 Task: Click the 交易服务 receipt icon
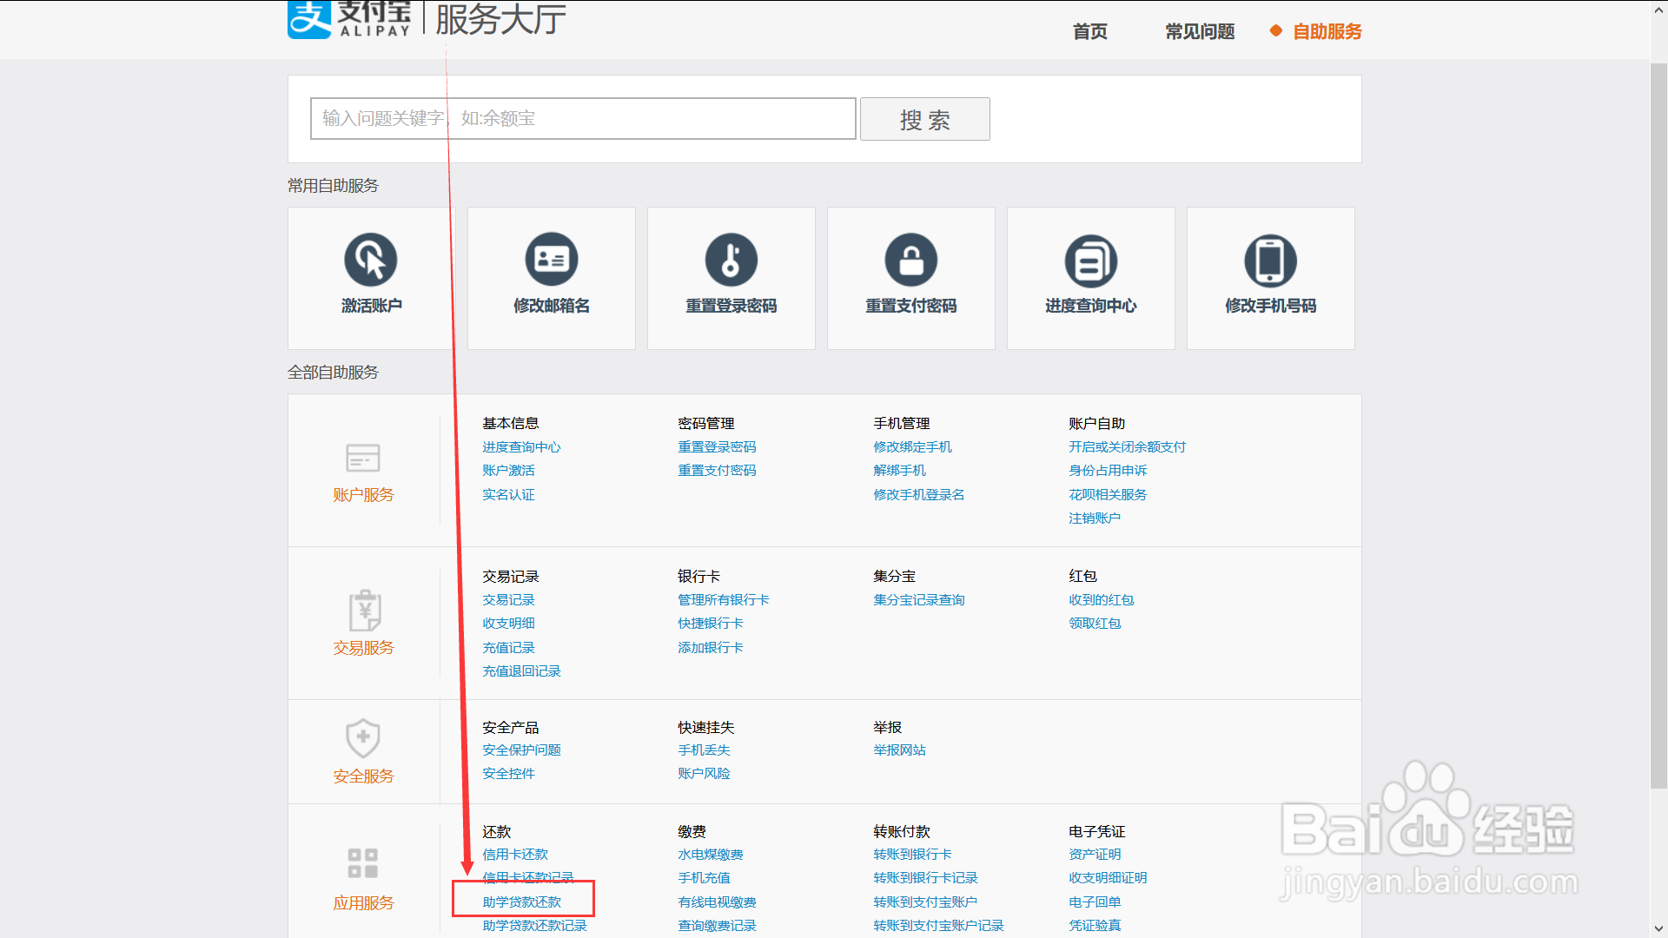tap(362, 611)
